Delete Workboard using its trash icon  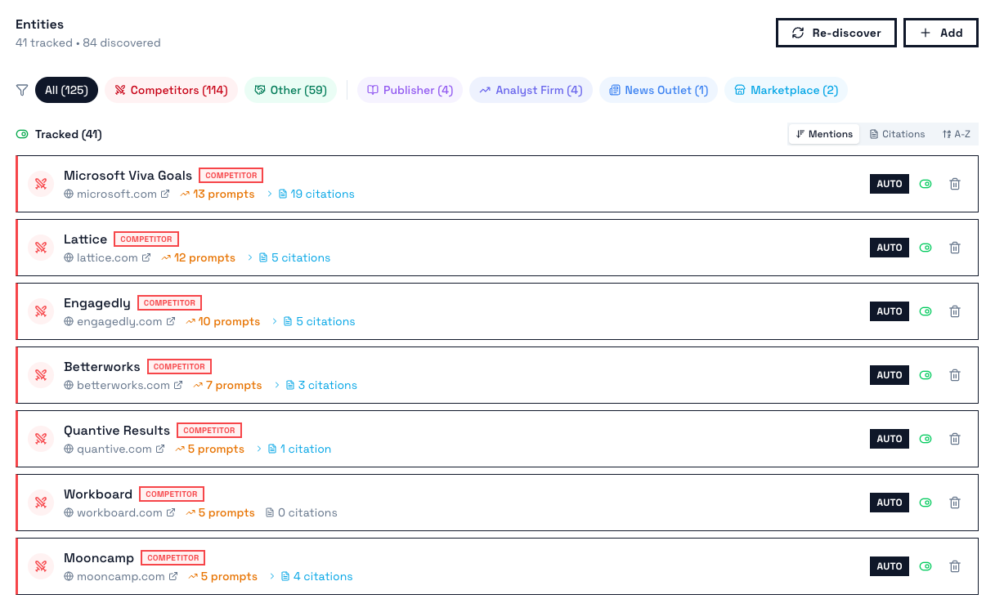954,503
